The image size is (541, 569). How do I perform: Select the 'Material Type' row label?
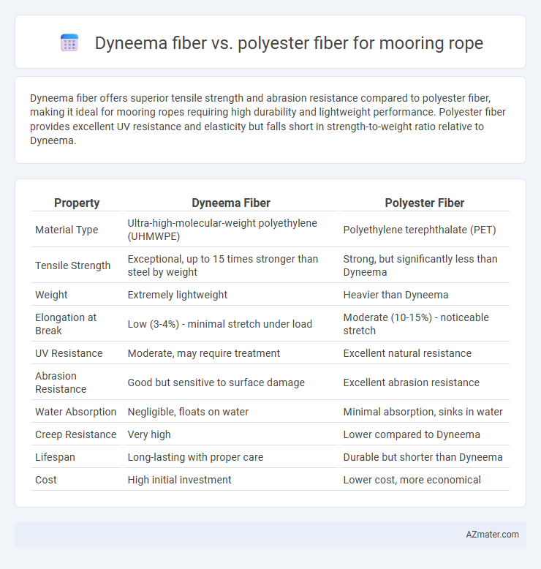tap(67, 230)
